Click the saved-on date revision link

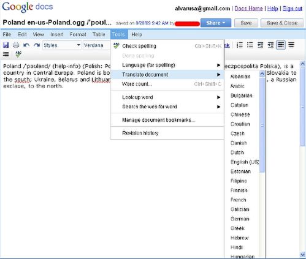click(152, 23)
